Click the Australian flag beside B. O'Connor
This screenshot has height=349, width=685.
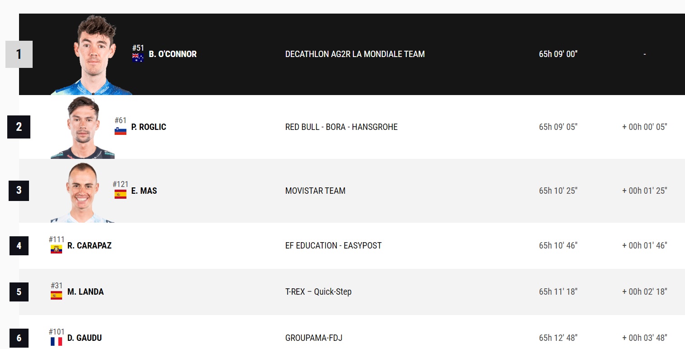(x=138, y=57)
